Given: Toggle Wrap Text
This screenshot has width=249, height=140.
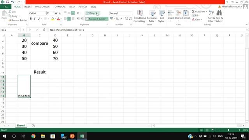Looking at the screenshot, I should pos(93,13).
